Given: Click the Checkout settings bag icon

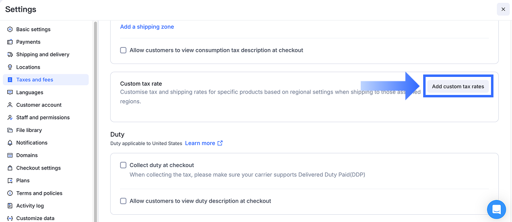Looking at the screenshot, I should click(10, 168).
